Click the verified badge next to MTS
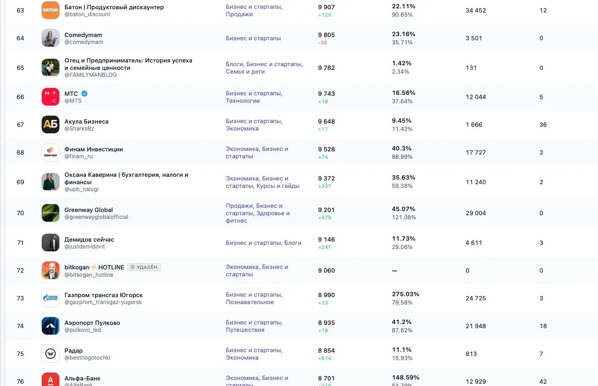This screenshot has height=386, width=598. [x=84, y=93]
